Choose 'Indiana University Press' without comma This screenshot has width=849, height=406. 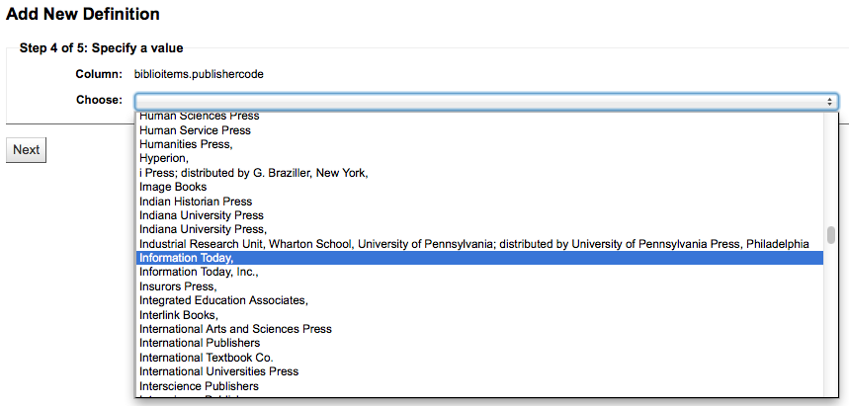click(x=202, y=215)
